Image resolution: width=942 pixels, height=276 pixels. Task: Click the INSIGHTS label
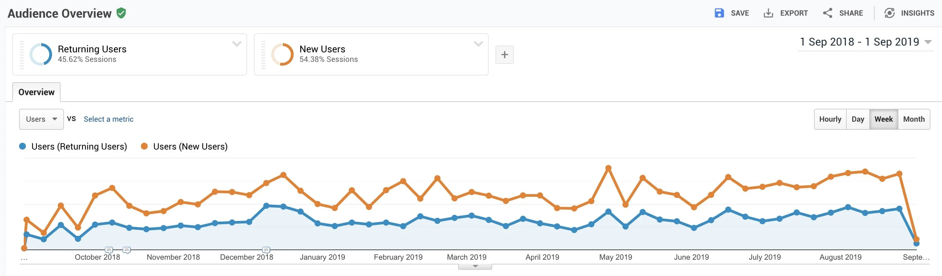tap(917, 13)
